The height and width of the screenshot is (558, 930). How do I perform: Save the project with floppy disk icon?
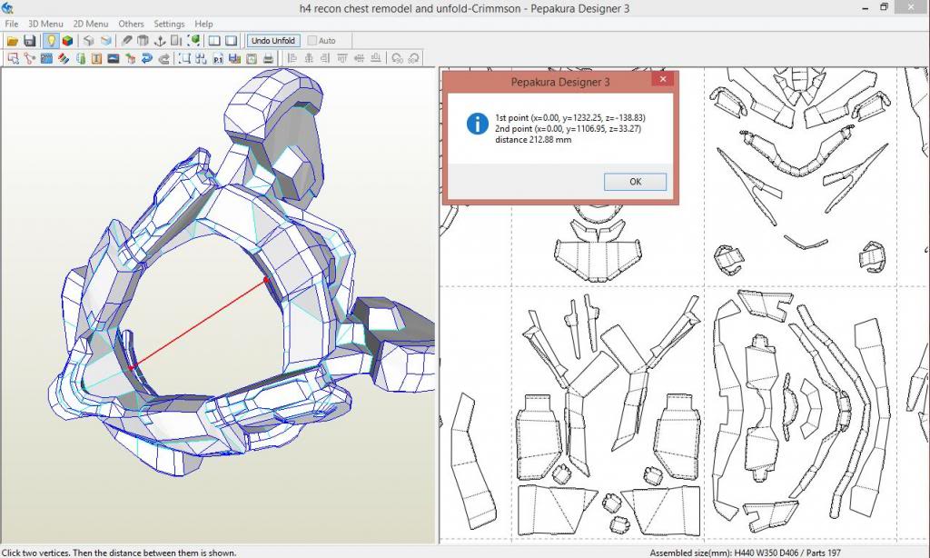(x=30, y=41)
